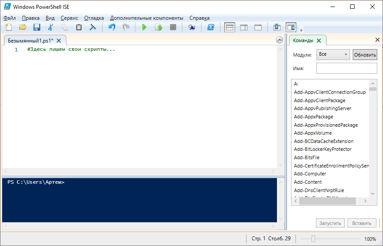Viewport: 383px width, 246px height.
Task: Collapse the script pane with round chevron
Action: point(280,40)
